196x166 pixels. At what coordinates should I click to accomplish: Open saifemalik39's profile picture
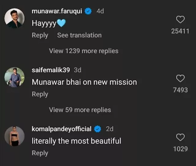pyautogui.click(x=14, y=77)
